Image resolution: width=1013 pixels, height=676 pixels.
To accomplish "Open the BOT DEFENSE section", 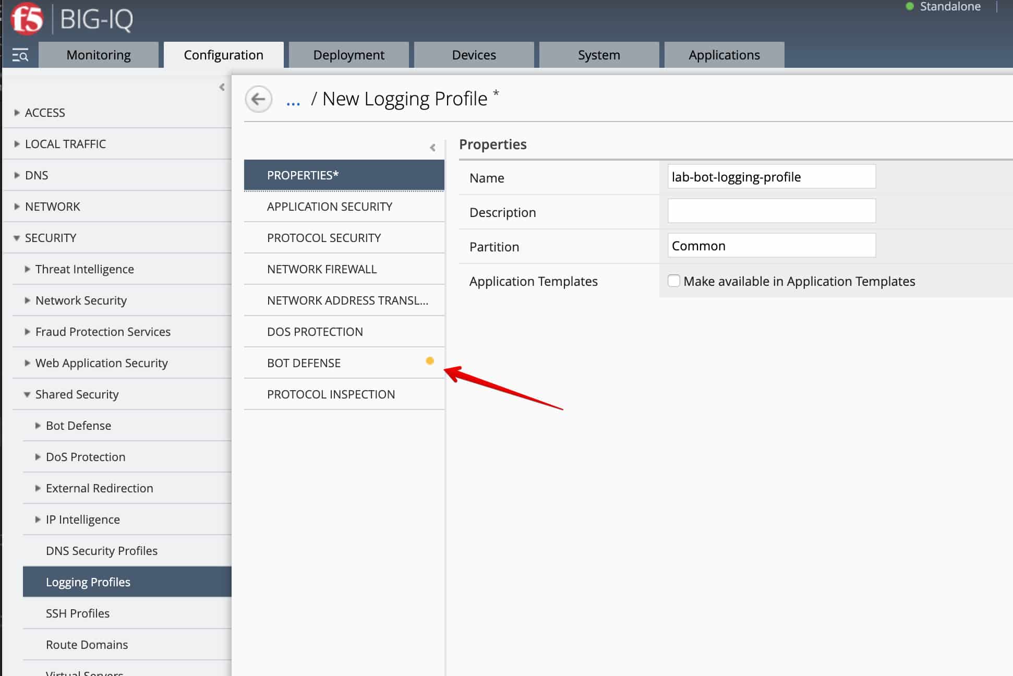I will pos(344,363).
